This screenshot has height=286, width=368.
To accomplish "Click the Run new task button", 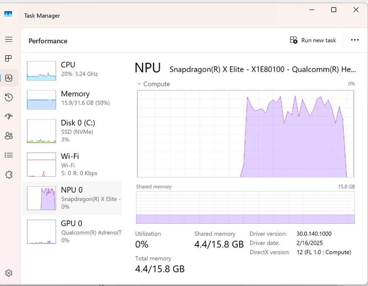I will [x=313, y=40].
